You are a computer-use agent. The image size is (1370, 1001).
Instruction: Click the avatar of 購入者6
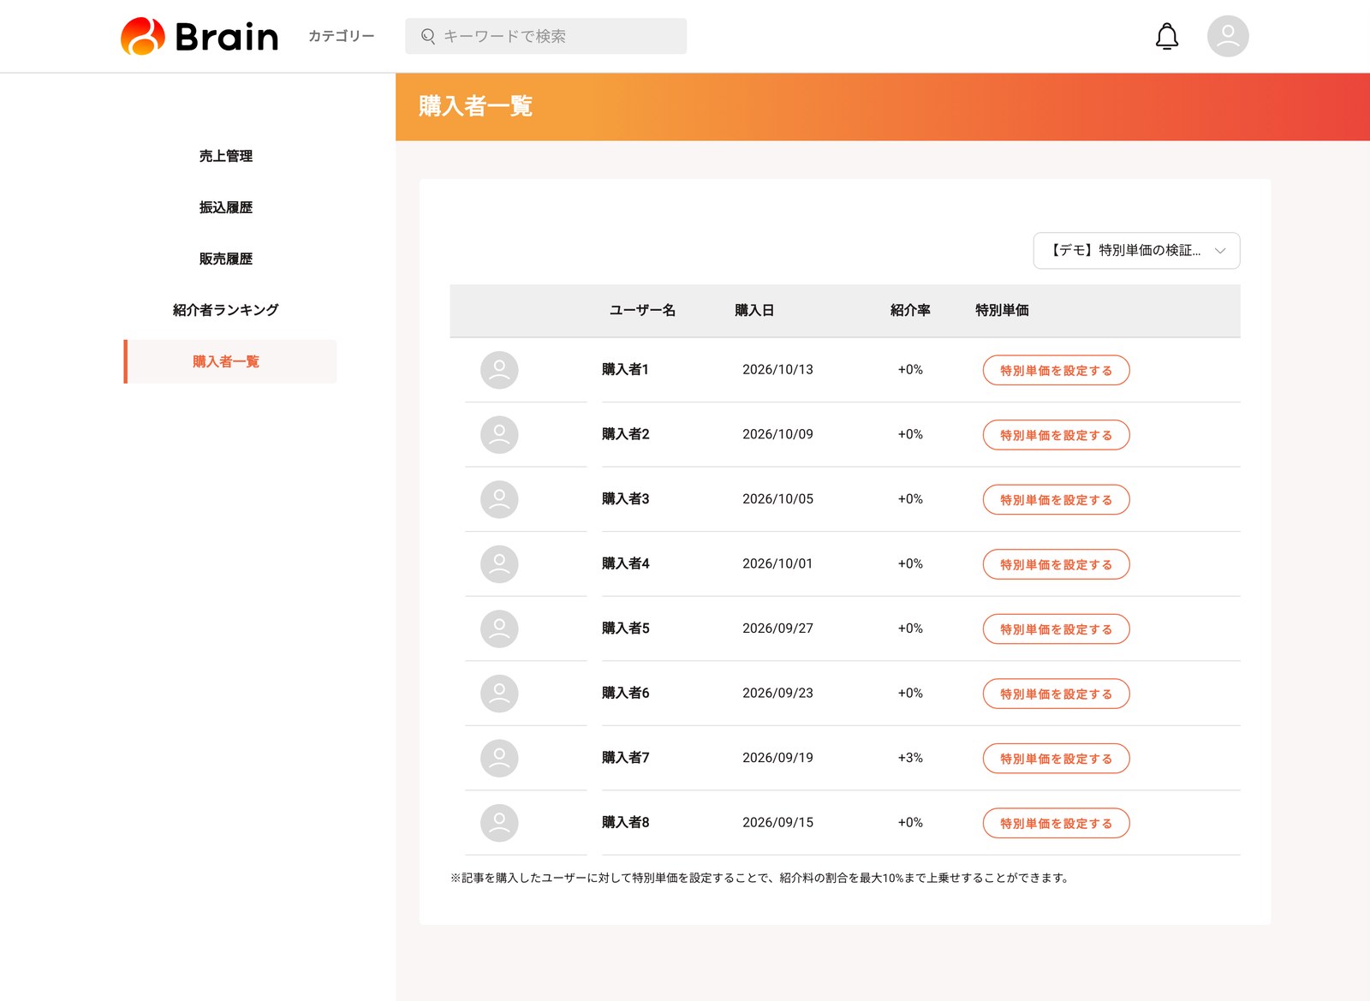499,694
